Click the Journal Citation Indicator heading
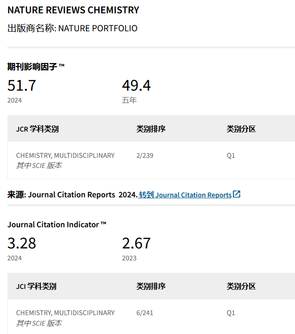This screenshot has width=295, height=334. coord(57,225)
